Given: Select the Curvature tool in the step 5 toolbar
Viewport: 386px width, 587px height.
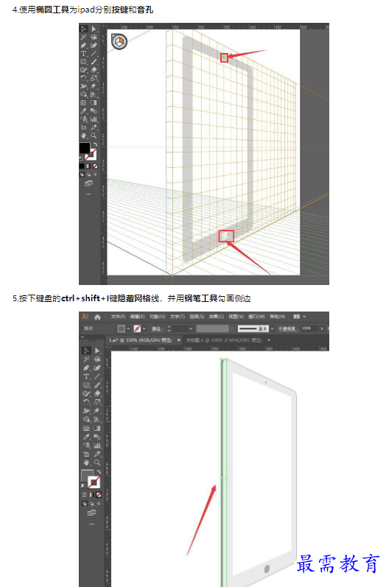Looking at the screenshot, I should [x=97, y=368].
